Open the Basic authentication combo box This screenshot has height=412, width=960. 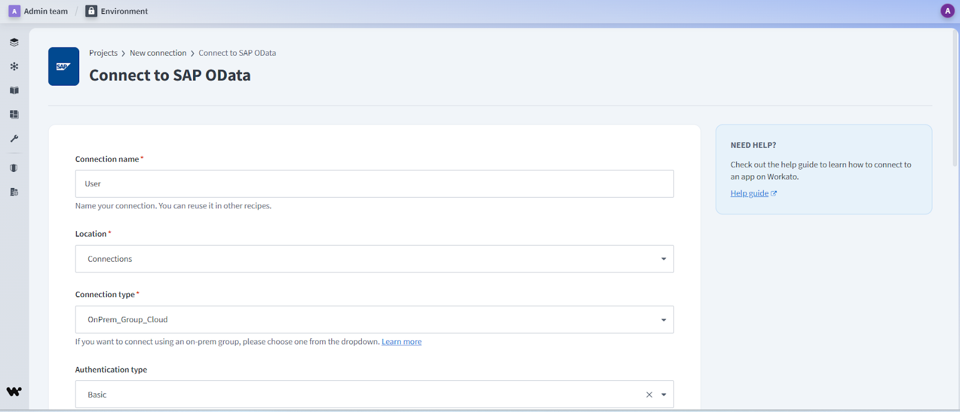[374, 395]
